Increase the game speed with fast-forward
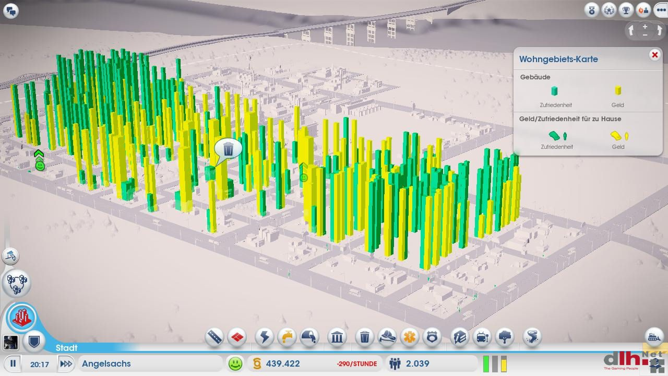Image resolution: width=668 pixels, height=376 pixels. pos(66,363)
